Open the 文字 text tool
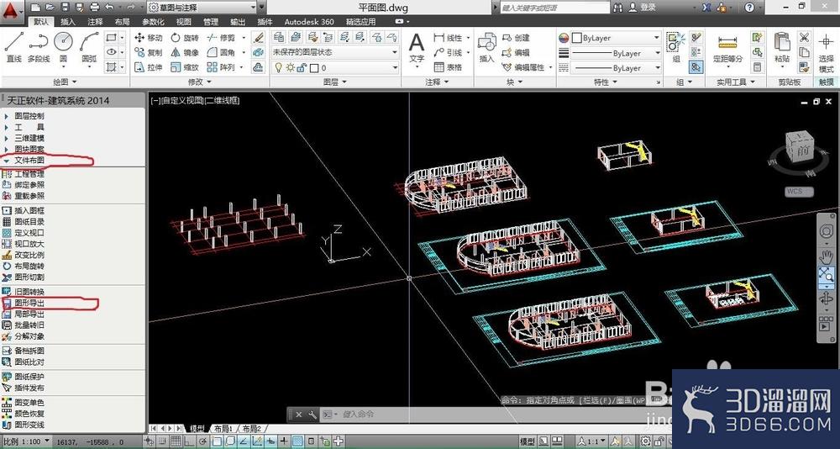The height and width of the screenshot is (449, 840). point(417,47)
